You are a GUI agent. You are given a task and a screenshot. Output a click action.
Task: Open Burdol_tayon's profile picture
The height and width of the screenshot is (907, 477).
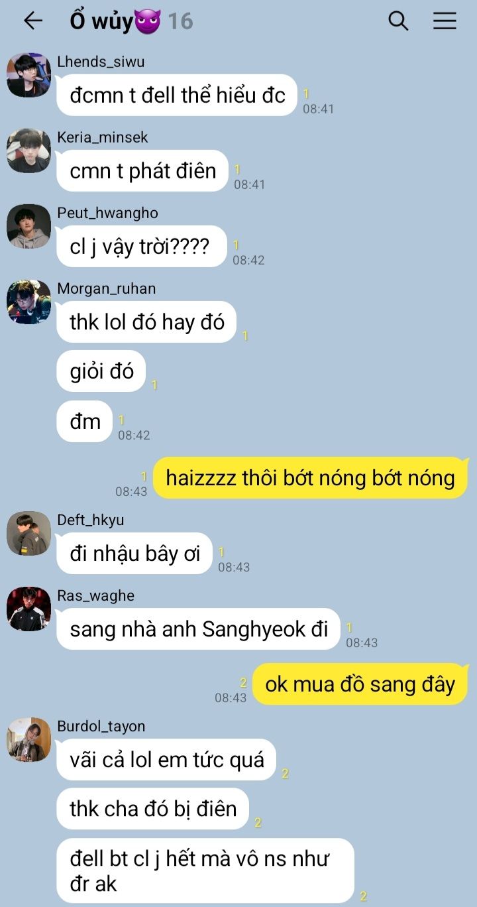28,739
